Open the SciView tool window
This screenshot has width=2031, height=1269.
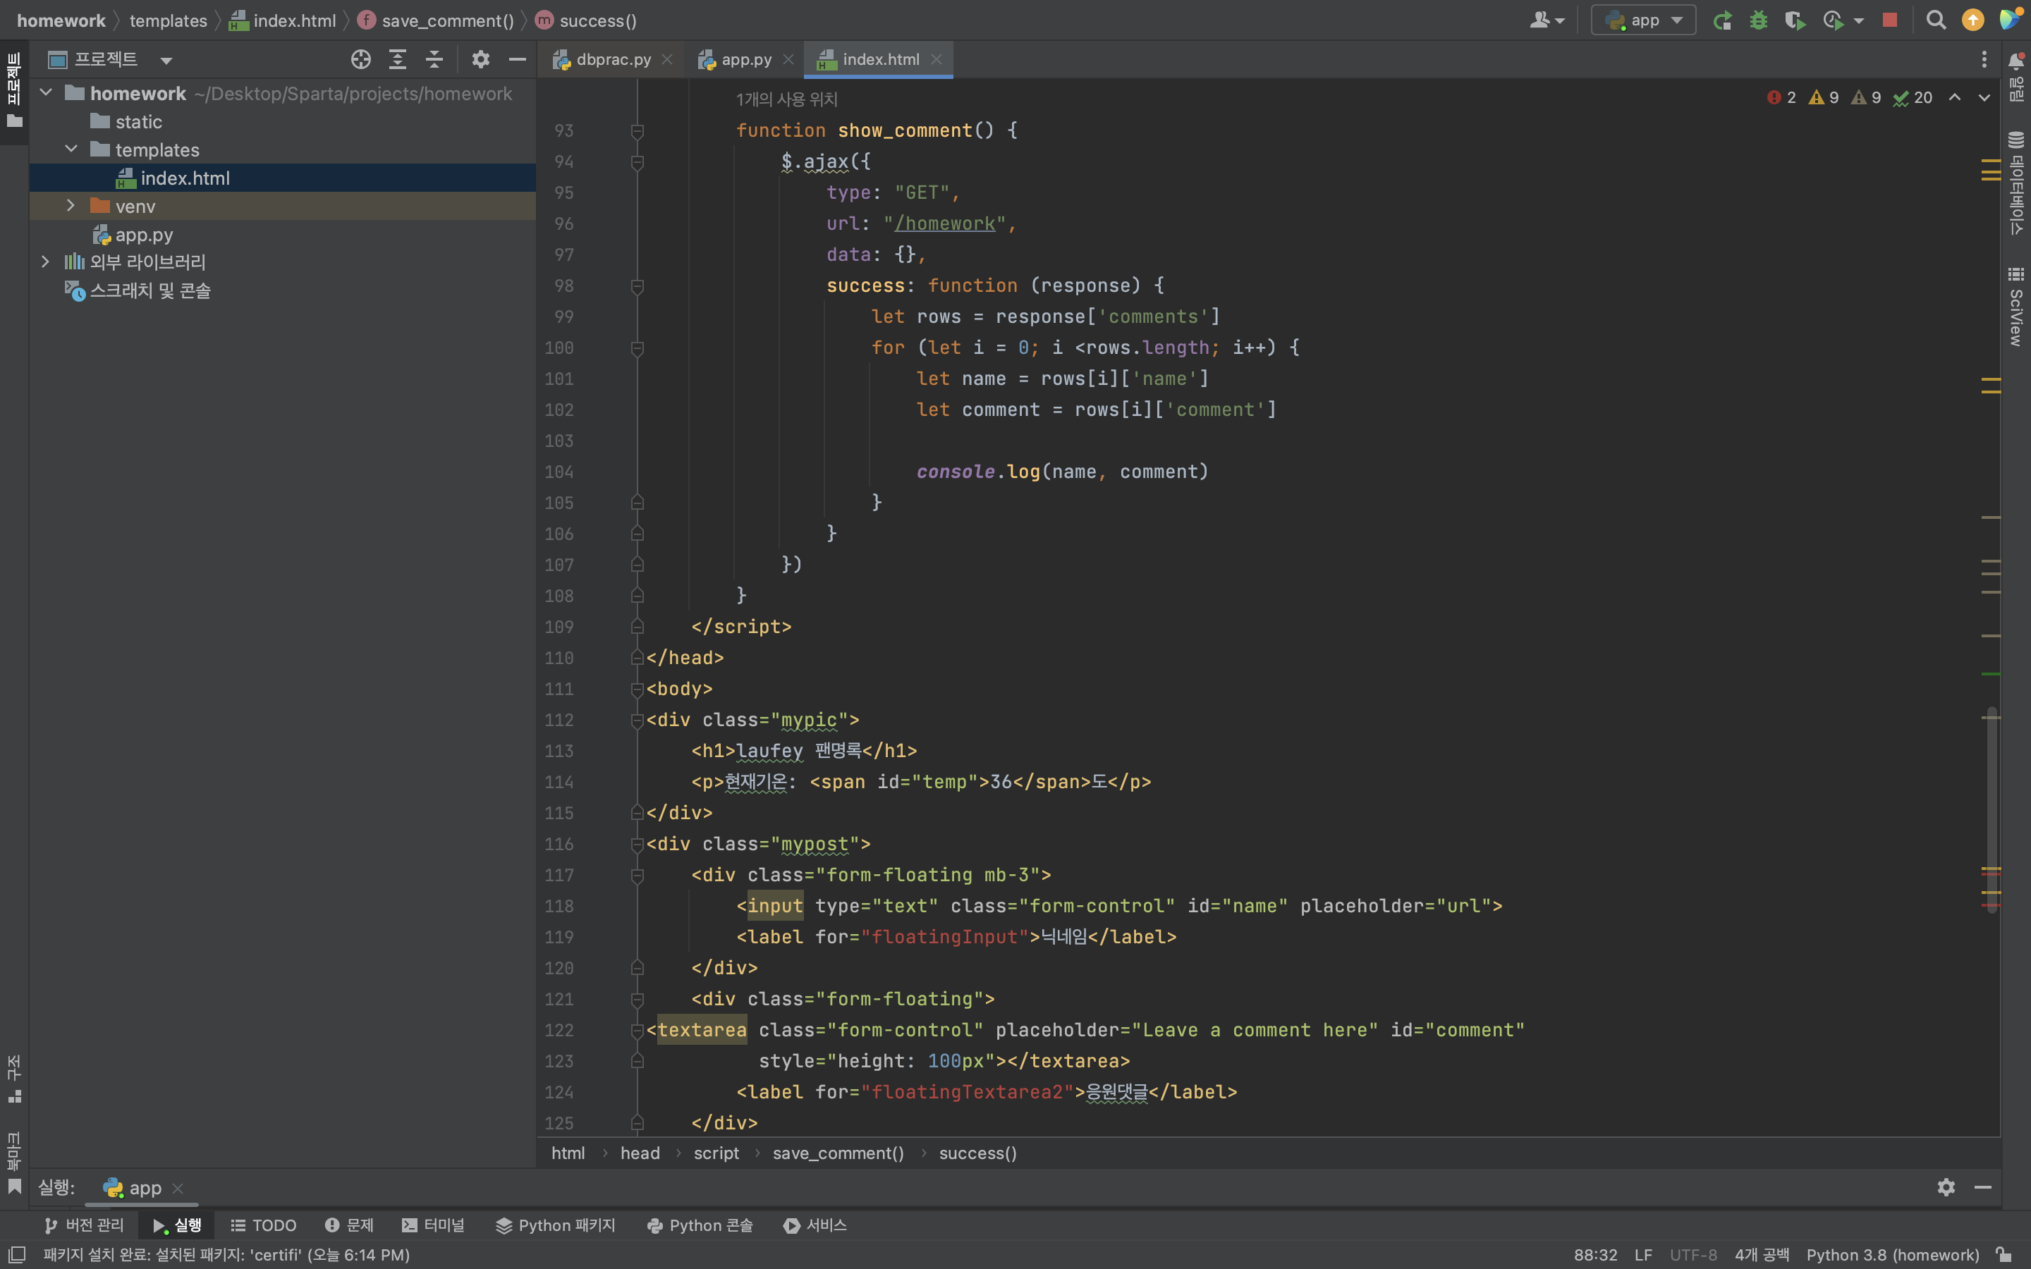2016,307
